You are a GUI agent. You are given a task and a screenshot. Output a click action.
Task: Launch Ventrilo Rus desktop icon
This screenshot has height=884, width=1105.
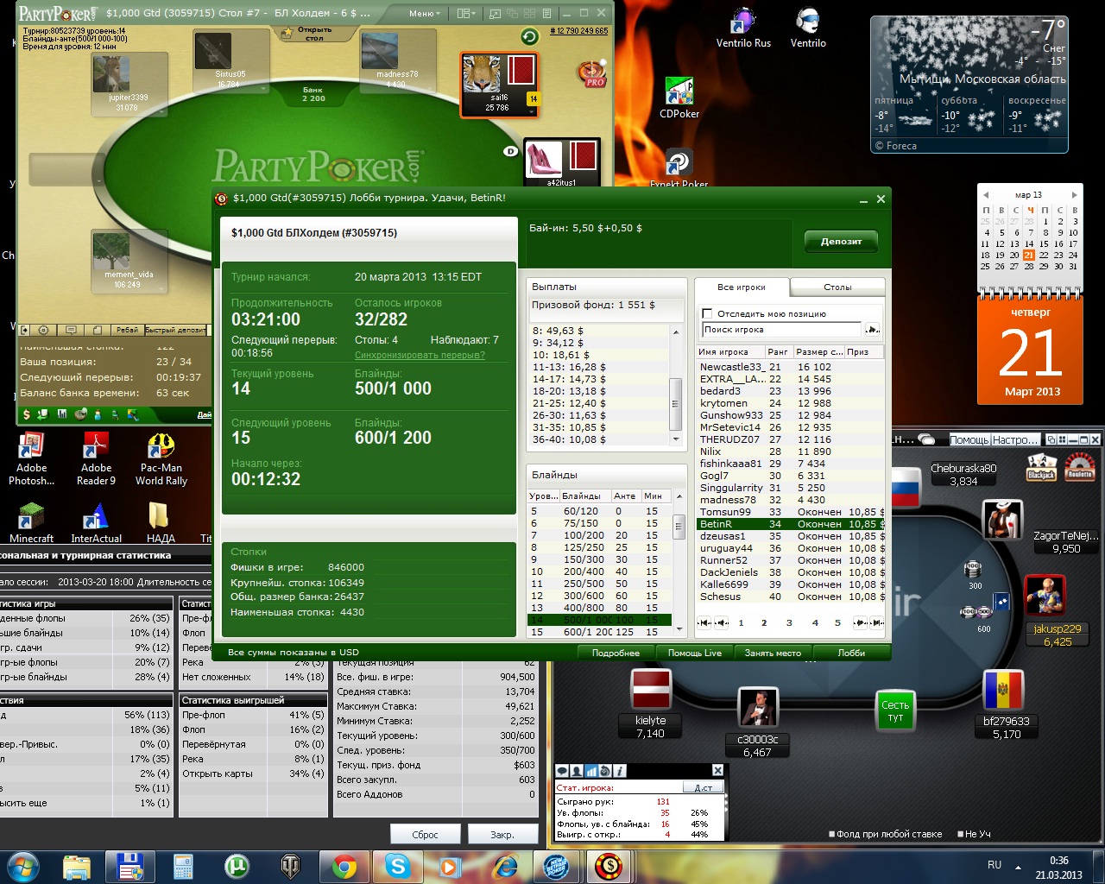(743, 28)
